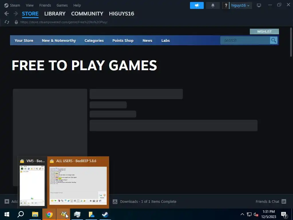Open the Friends menu

[45, 5]
